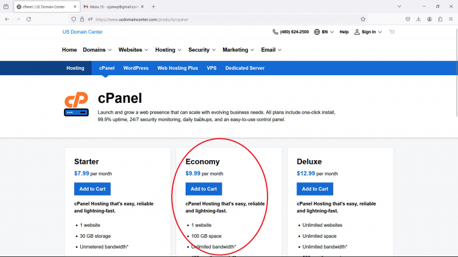Add the Economy plan to cart
The height and width of the screenshot is (257, 458).
(x=204, y=189)
